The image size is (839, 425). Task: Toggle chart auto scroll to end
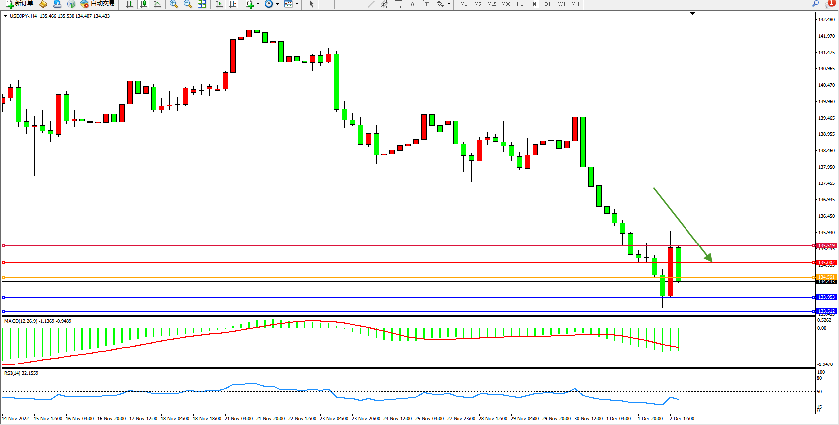coord(219,4)
